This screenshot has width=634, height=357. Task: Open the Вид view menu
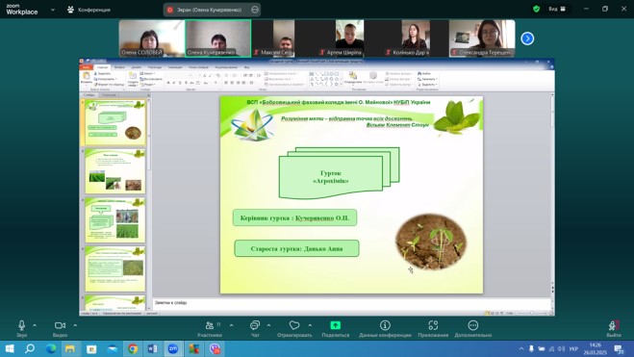click(x=557, y=9)
